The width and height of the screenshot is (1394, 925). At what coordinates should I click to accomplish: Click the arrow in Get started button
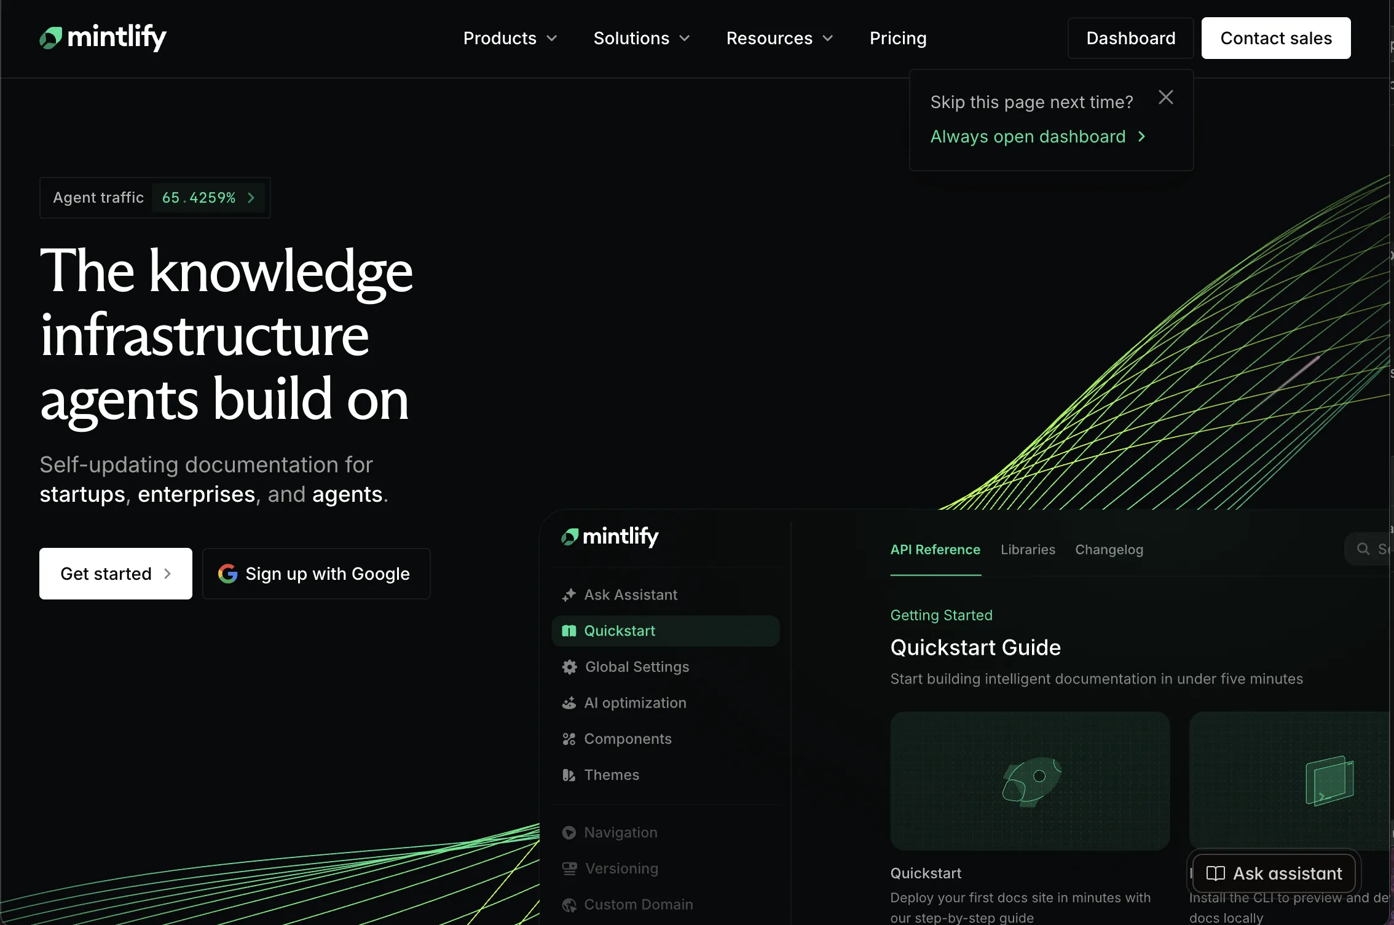[x=167, y=574]
